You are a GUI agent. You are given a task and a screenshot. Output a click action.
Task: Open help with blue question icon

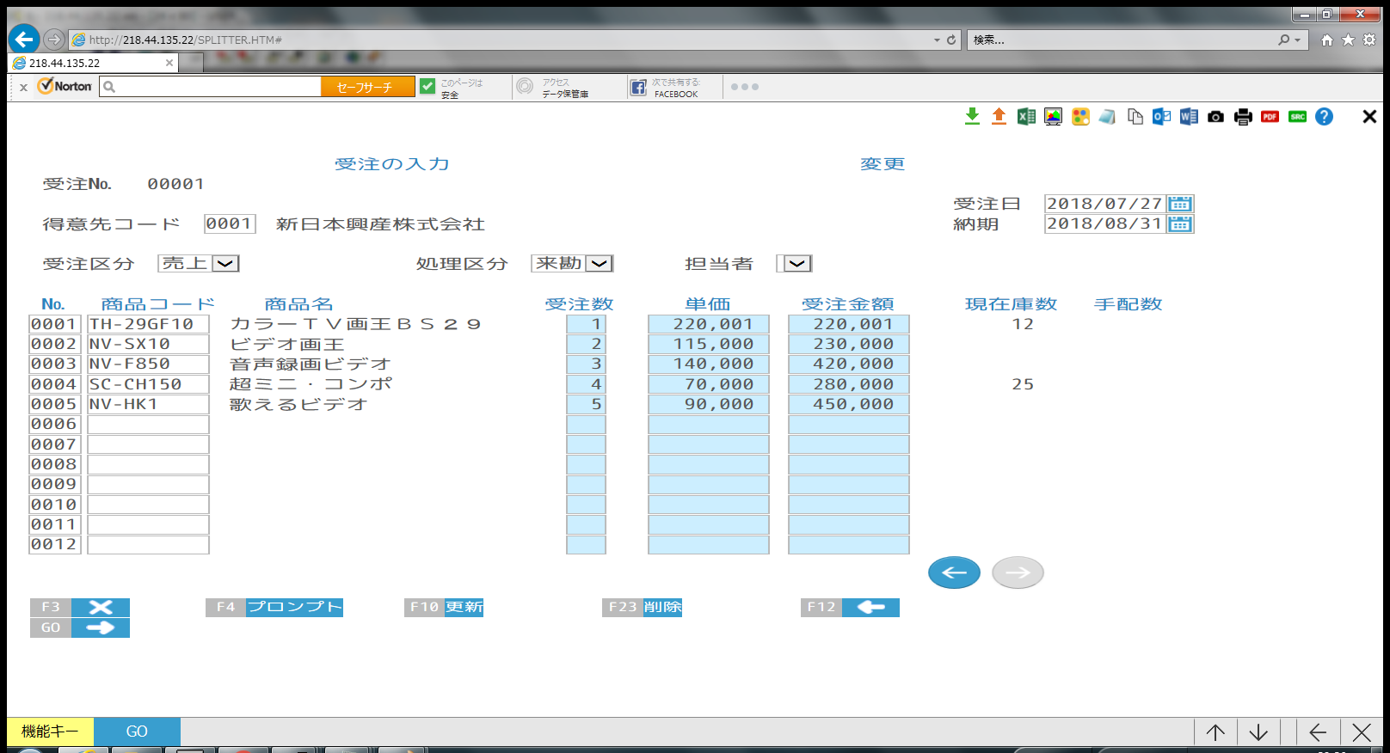1324,117
